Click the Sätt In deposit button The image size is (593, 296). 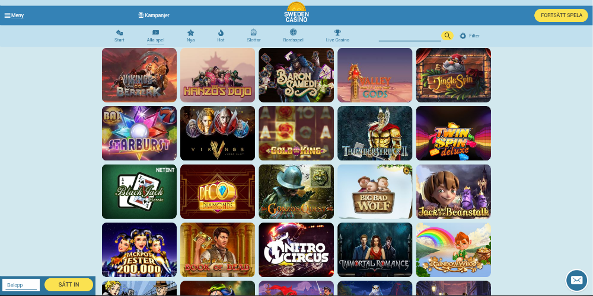pos(69,285)
